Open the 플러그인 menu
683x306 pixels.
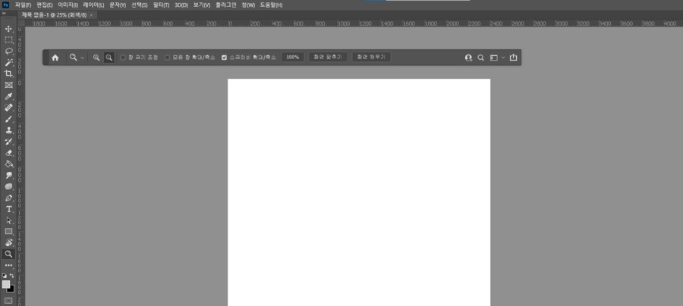tap(225, 5)
